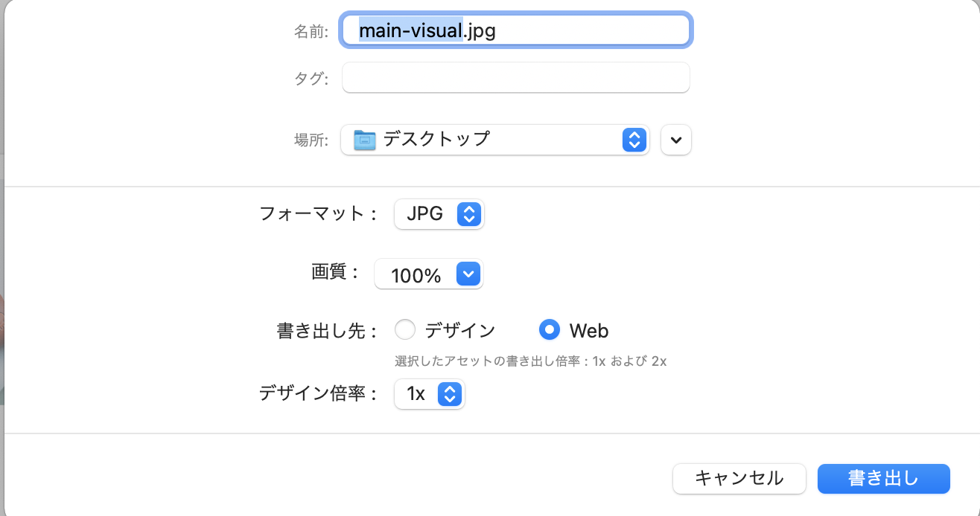The width and height of the screenshot is (980, 516).
Task: Open the デザイン倍率 dropdown showing 1x
Action: [x=430, y=394]
